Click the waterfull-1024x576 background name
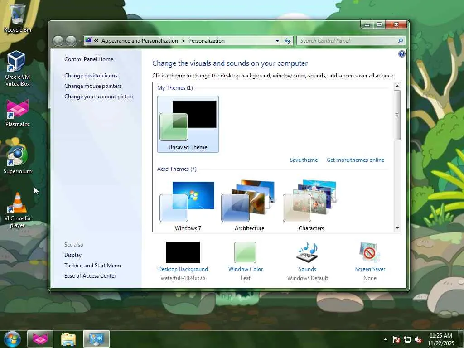Screen dimensions: 464x348 tap(183, 278)
